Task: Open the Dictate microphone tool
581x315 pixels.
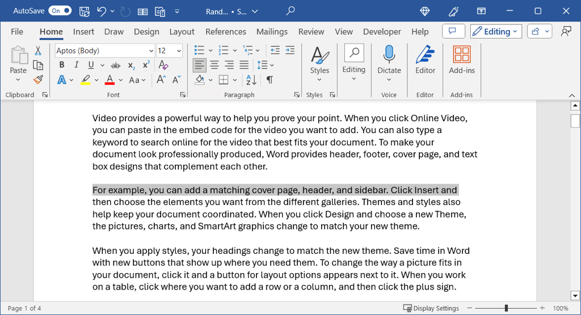Action: [x=389, y=60]
